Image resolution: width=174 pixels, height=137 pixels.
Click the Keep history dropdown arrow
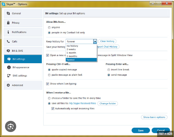(x=95, y=41)
